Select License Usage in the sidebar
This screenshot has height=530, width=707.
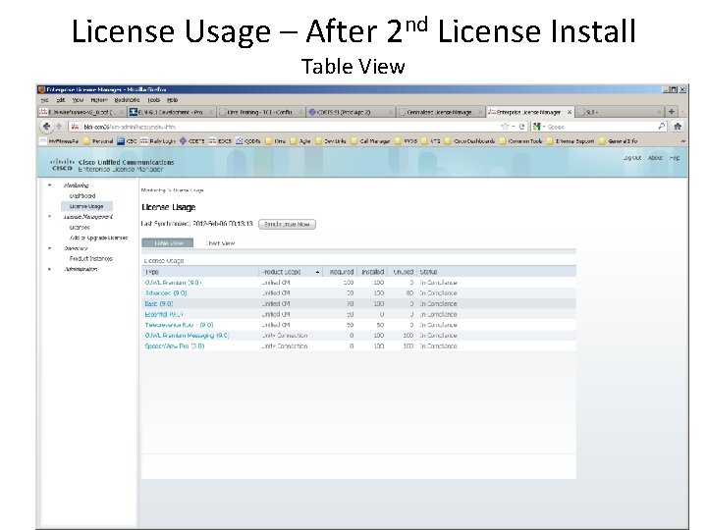point(86,206)
